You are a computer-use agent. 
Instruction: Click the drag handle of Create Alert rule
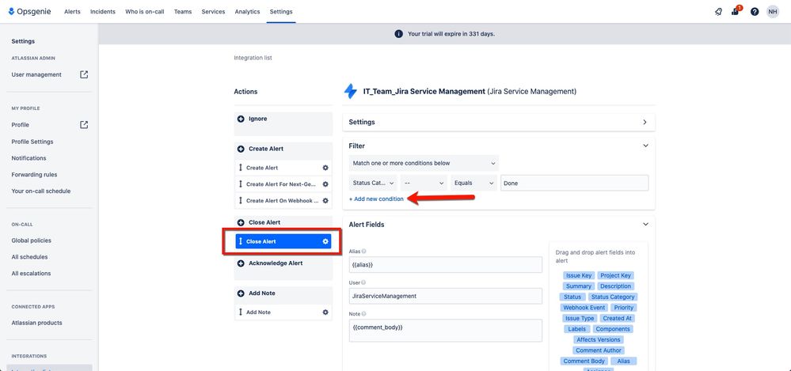241,168
